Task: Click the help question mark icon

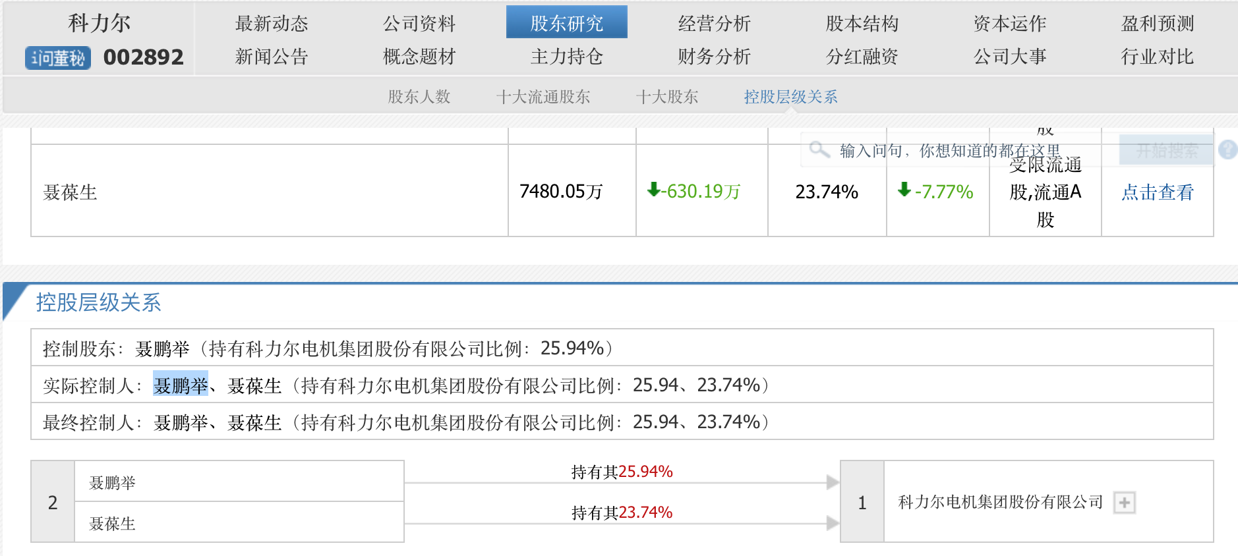Action: [x=1227, y=150]
